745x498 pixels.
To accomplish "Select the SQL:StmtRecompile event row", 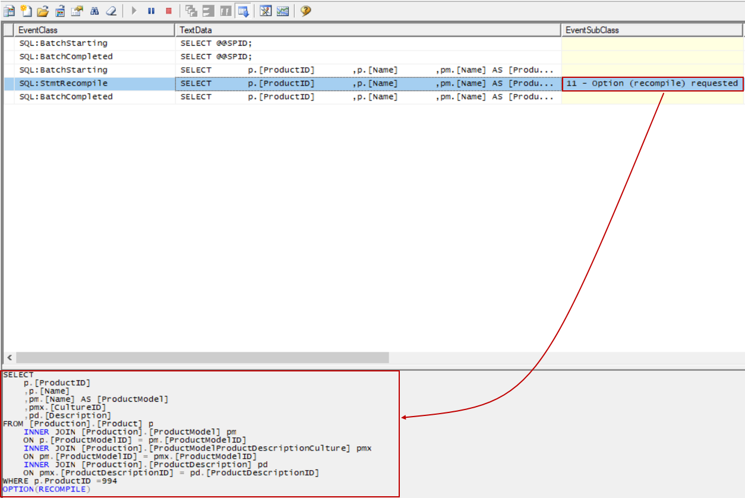I will click(63, 83).
